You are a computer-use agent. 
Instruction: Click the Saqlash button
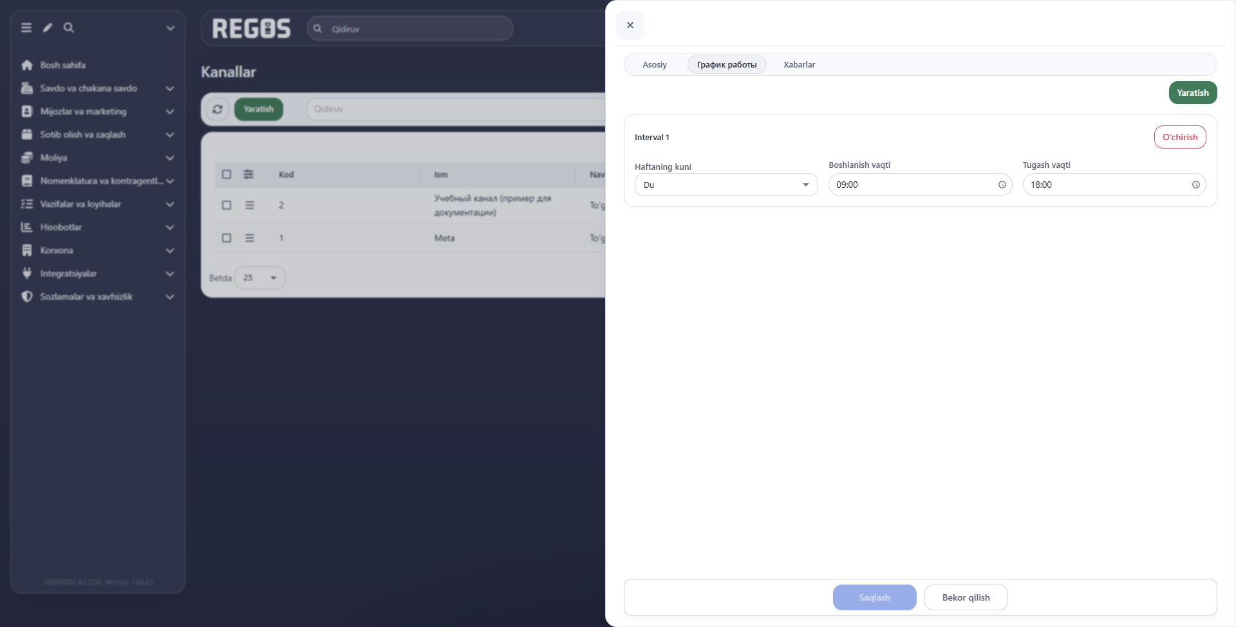874,597
